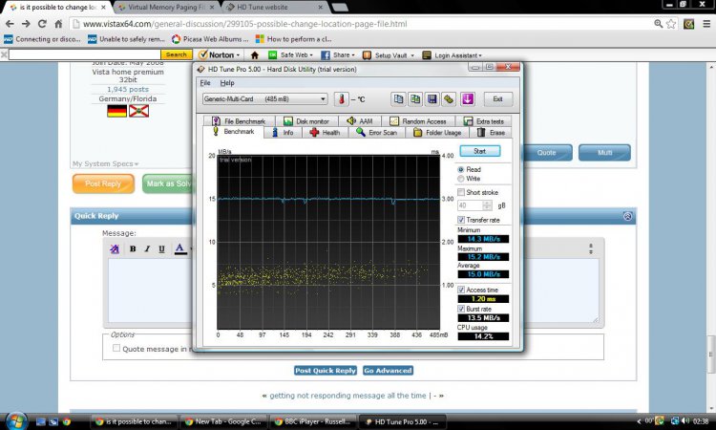Click the Chrome address bar URL

244,24
